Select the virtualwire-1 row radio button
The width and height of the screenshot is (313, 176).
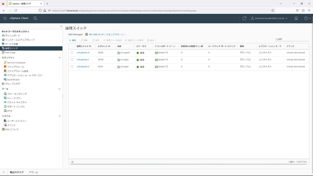tap(72, 60)
